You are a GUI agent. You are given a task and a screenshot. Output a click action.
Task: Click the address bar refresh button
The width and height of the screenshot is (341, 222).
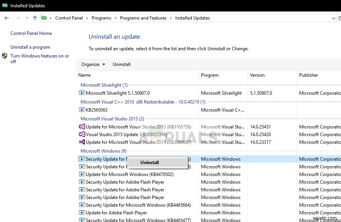pyautogui.click(x=339, y=18)
